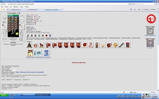Click the refresh page icon
159x99 pixels.
(132, 4)
